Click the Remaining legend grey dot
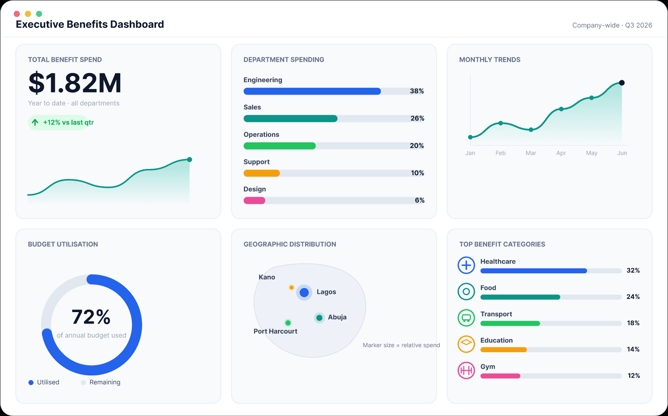 (x=83, y=382)
